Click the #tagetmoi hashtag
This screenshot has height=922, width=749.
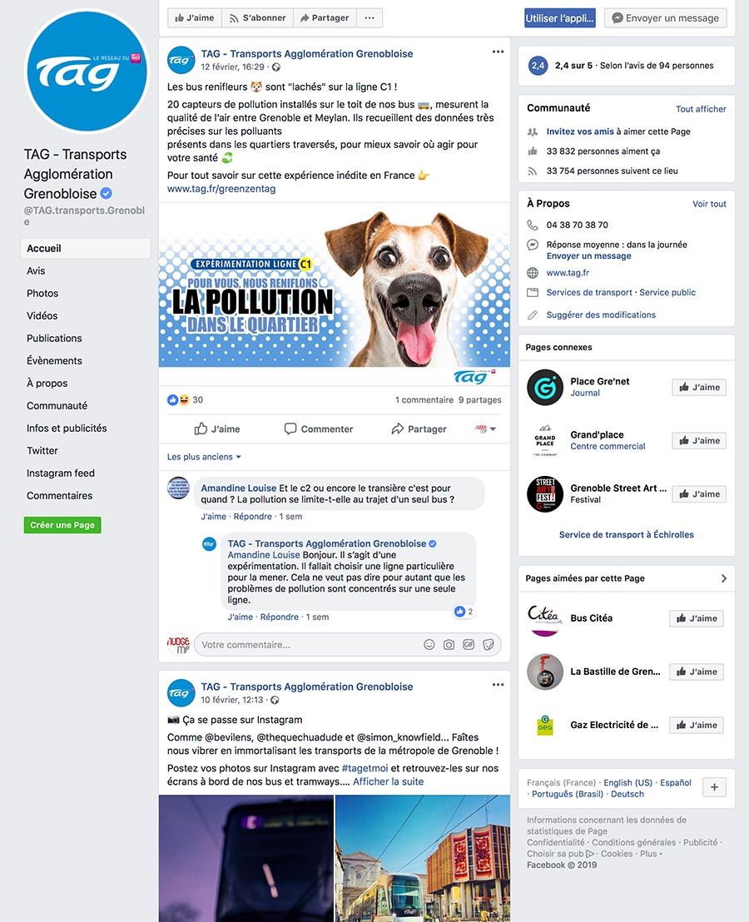click(365, 768)
